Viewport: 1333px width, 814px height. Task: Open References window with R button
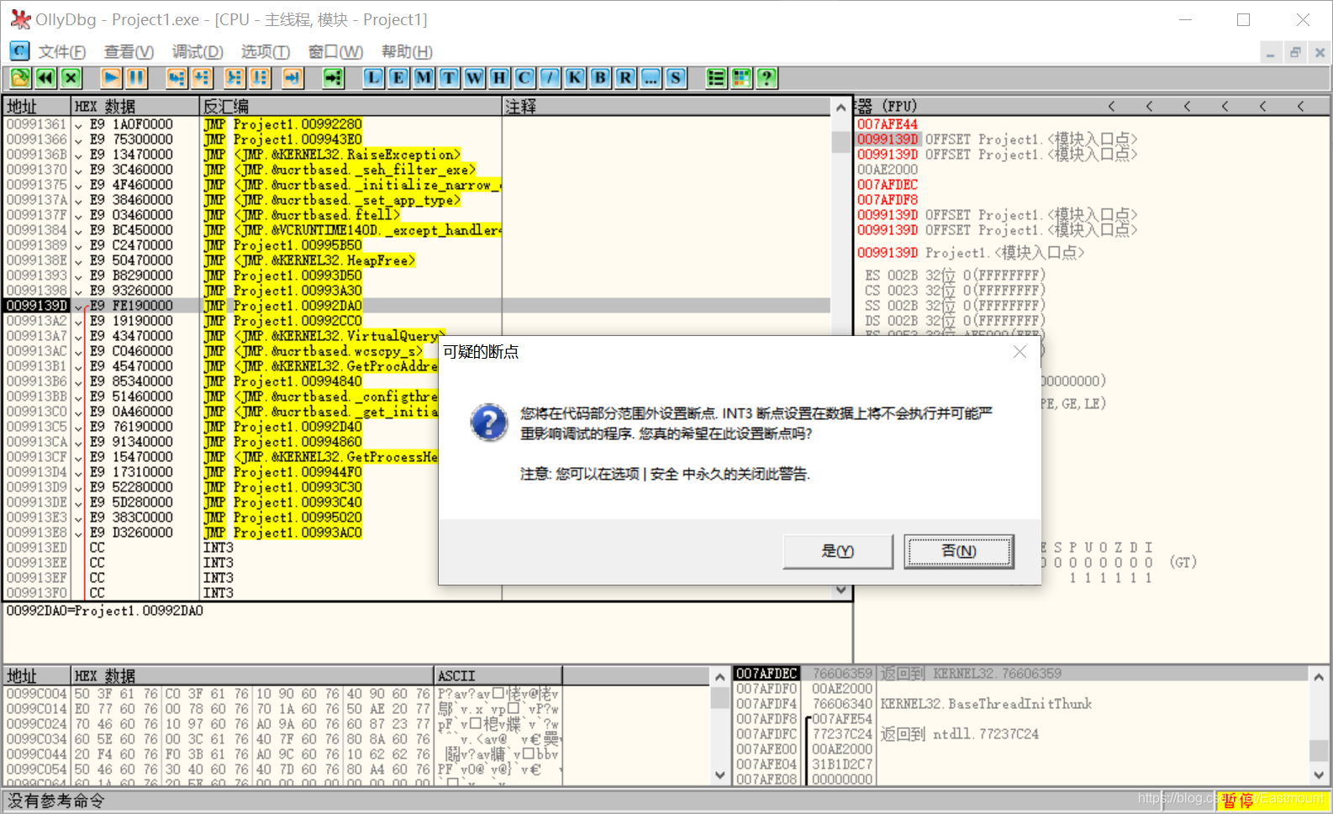pos(625,78)
